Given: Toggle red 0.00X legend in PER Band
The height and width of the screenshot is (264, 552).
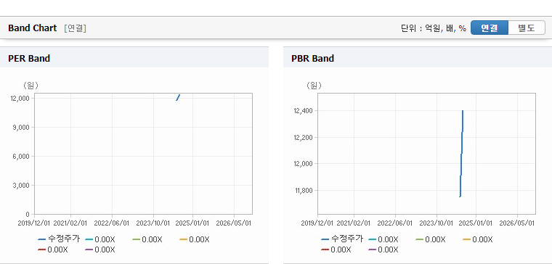Looking at the screenshot, I should (x=53, y=249).
